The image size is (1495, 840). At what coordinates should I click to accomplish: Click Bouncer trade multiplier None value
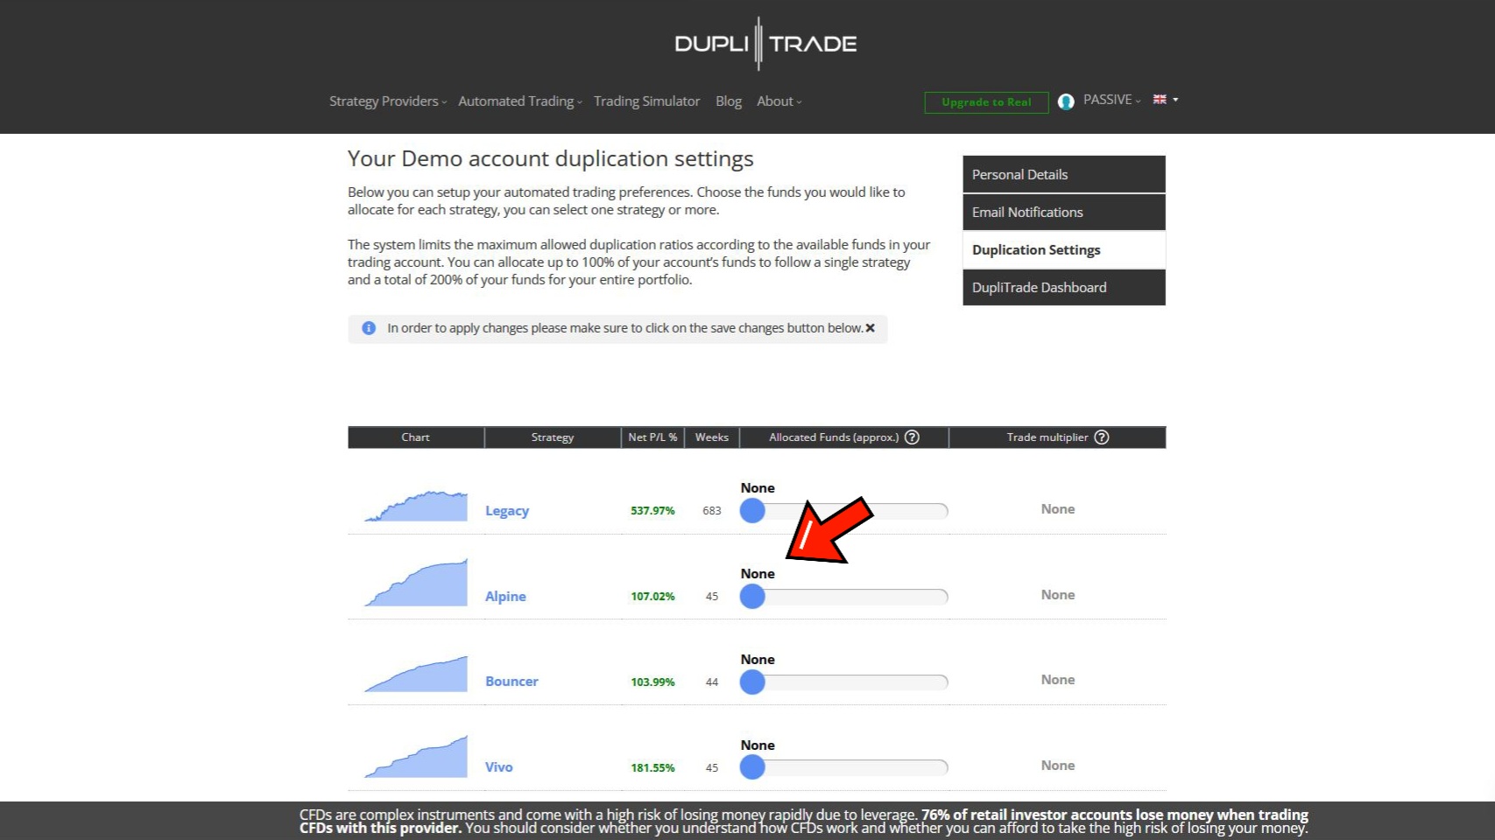[1058, 680]
